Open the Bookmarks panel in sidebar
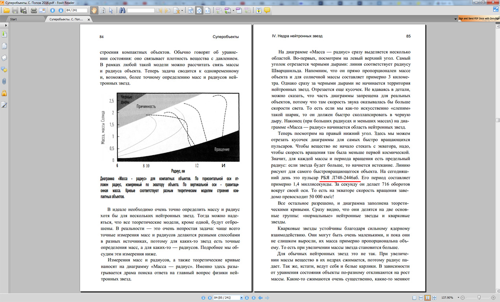 pos(4,35)
